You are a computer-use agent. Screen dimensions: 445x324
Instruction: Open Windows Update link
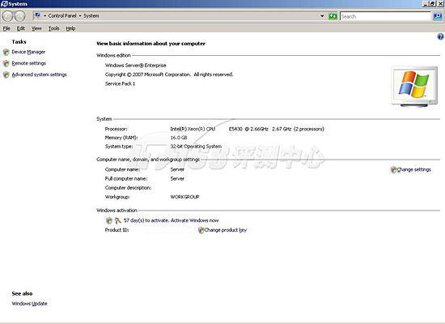pyautogui.click(x=29, y=304)
